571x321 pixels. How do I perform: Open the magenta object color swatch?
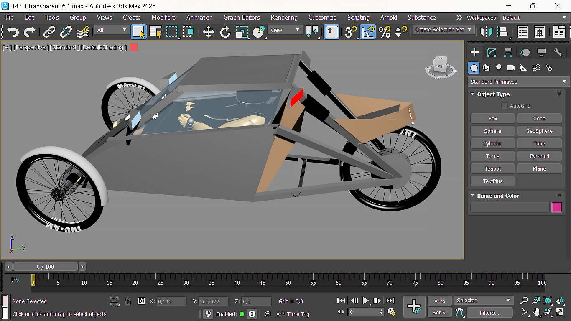coord(557,207)
